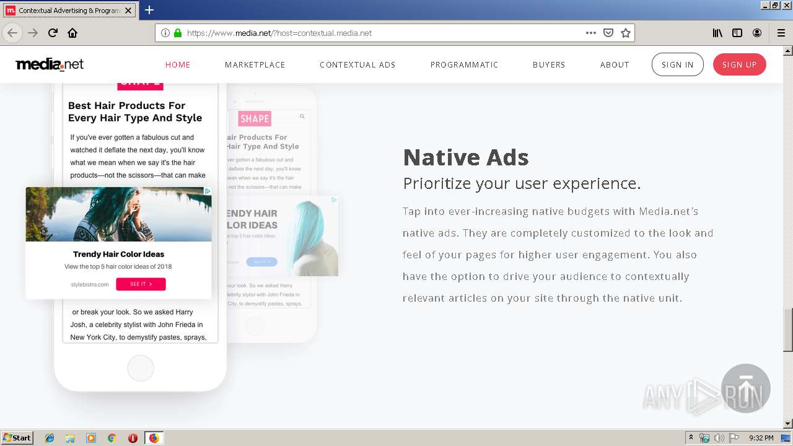Screen dimensions: 793x446
Task: Click the scroll-to-top arrow button
Action: click(746, 388)
